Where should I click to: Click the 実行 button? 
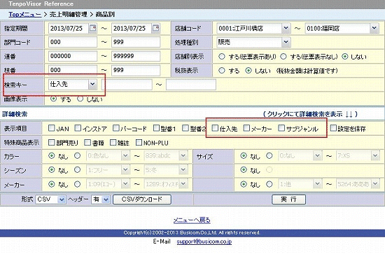[x=288, y=199]
